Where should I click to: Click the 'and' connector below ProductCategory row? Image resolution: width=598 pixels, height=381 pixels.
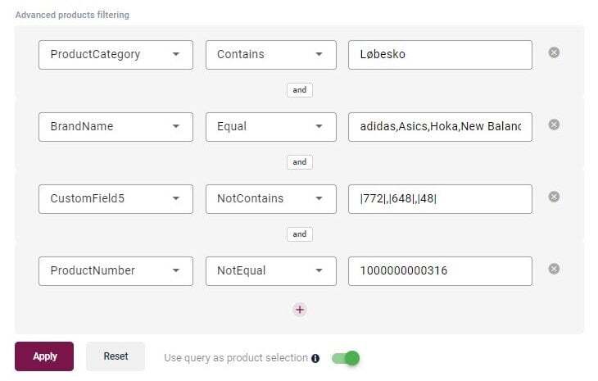[300, 90]
